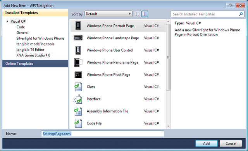Select 'Windows Phone User Control' text
The image size is (248, 151).
110,50
